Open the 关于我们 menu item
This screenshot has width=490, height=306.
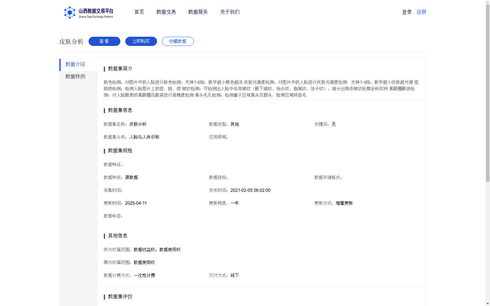click(x=230, y=12)
